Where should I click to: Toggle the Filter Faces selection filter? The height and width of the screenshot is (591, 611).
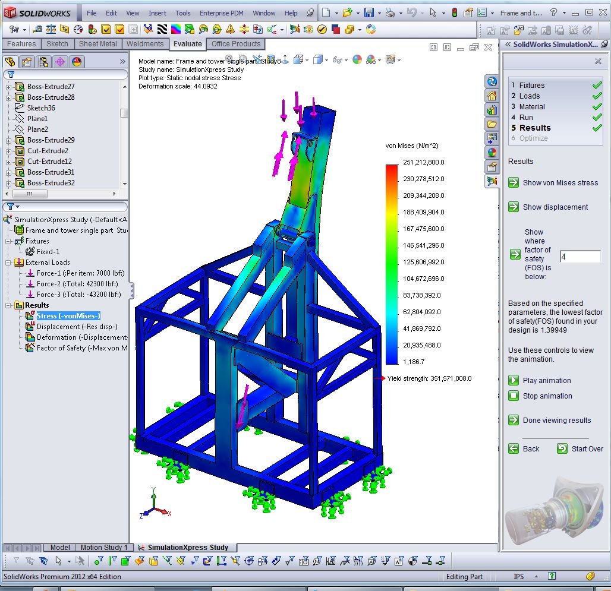125,561
